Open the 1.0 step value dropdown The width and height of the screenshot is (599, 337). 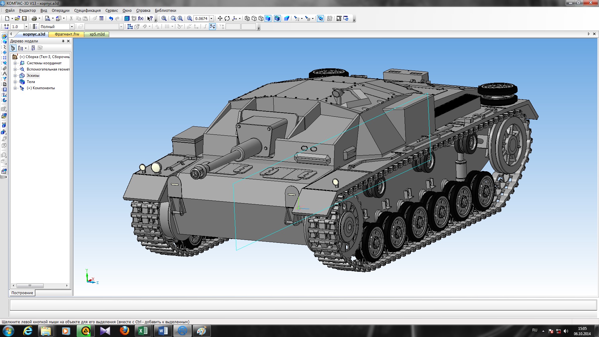pos(26,27)
